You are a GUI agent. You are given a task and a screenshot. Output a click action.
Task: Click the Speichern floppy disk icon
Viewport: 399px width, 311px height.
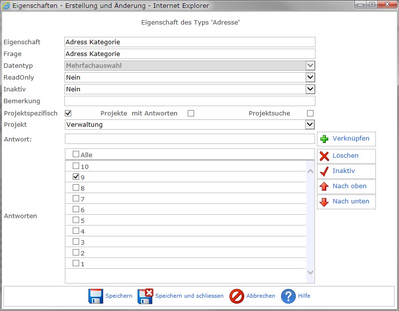point(95,296)
